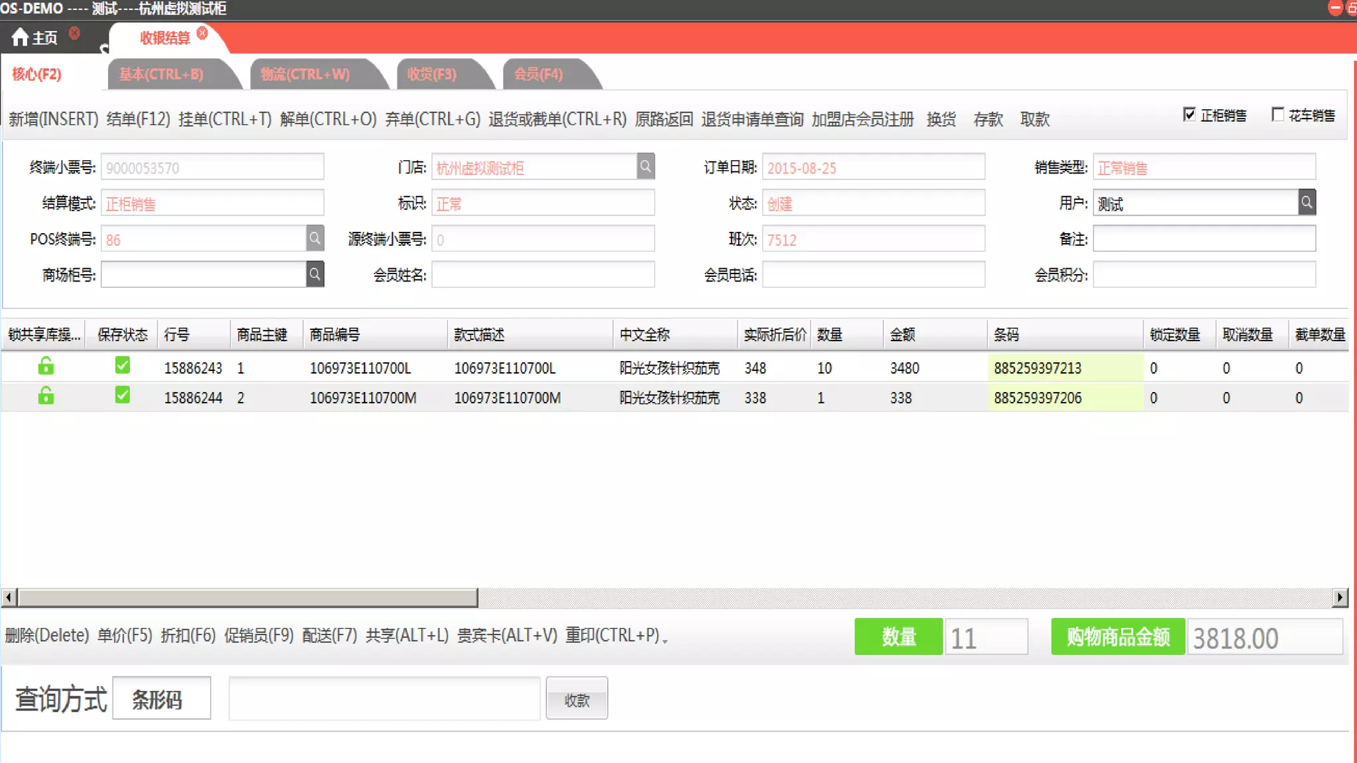Click the right scroll arrow of the horizontal scrollbar

click(1340, 597)
